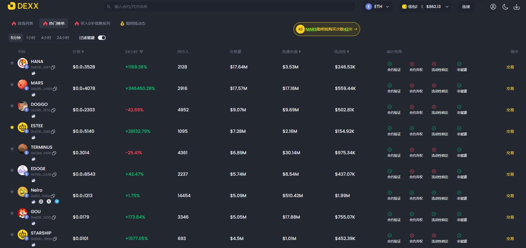Click HANA token avatar
The height and width of the screenshot is (248, 526).
(23, 63)
